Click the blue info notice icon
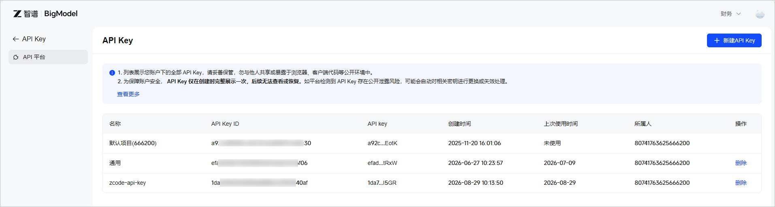Screen dimensions: 775x207 [x=112, y=73]
